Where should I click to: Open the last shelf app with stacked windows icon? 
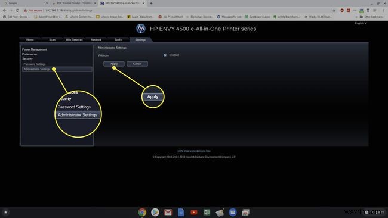[245, 212]
